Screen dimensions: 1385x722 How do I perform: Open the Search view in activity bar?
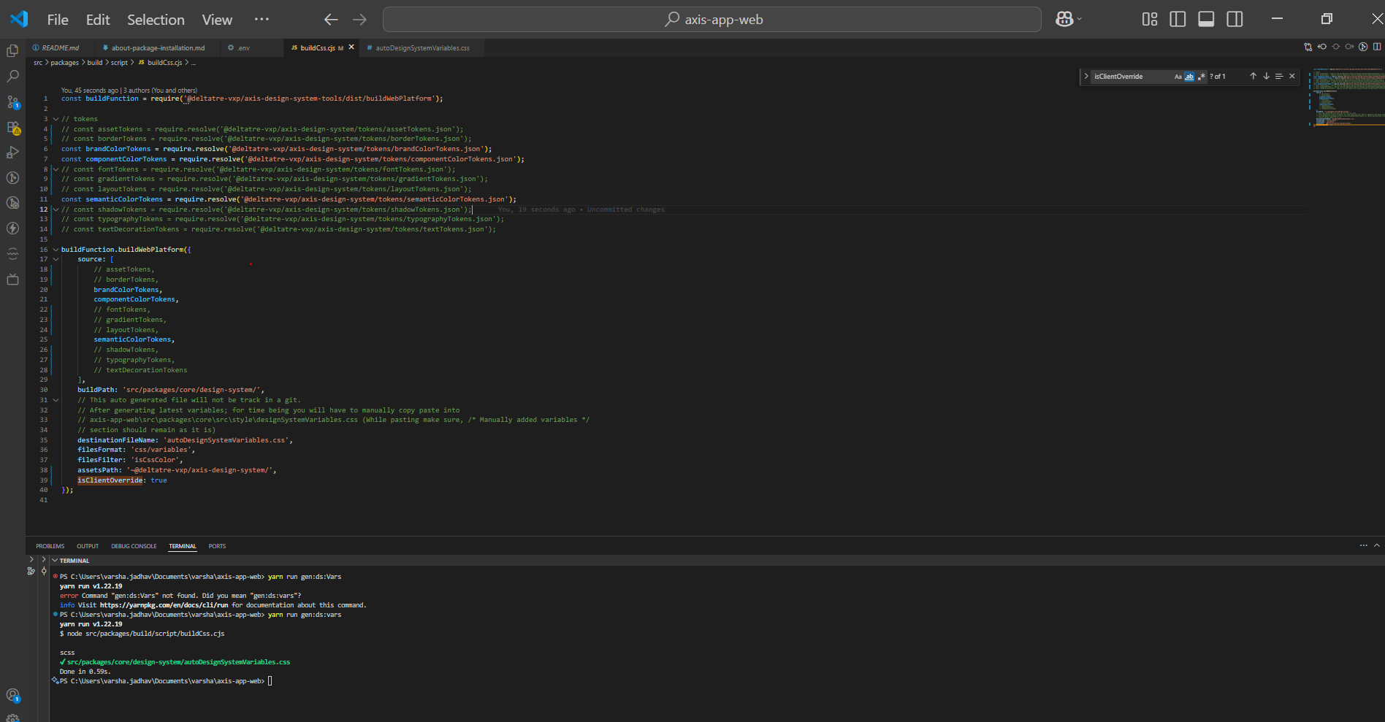12,76
